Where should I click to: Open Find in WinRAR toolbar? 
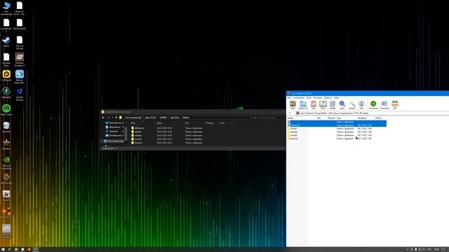(x=342, y=105)
